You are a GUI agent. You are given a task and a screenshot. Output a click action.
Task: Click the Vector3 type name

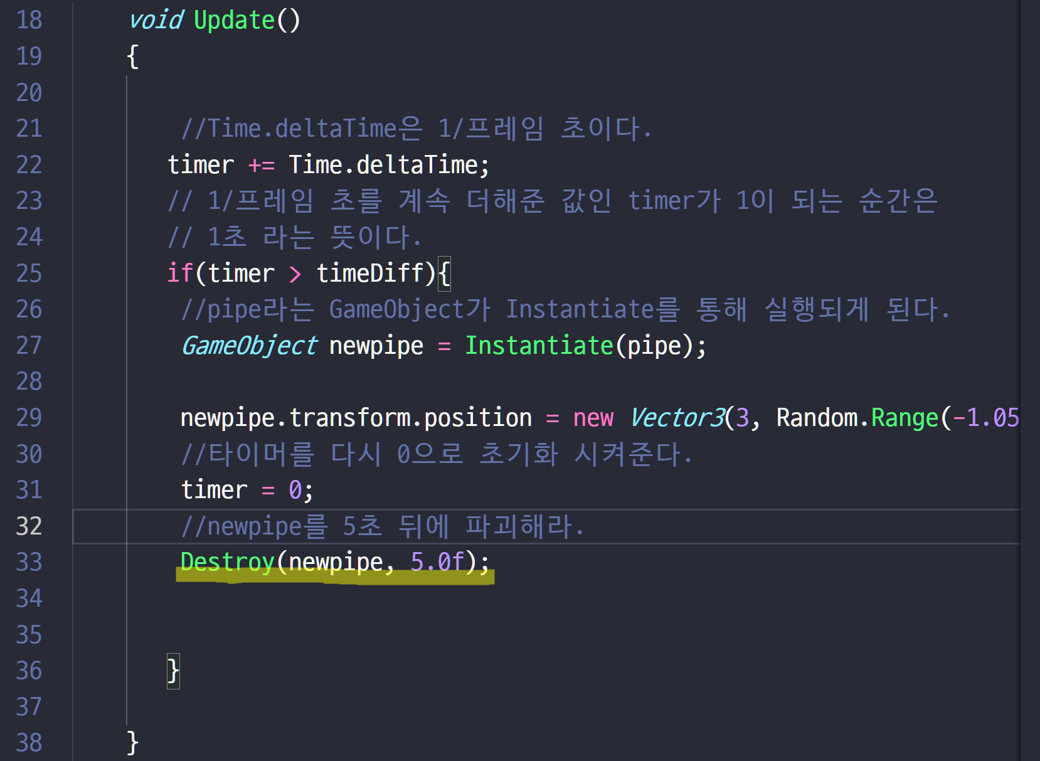pyautogui.click(x=677, y=418)
